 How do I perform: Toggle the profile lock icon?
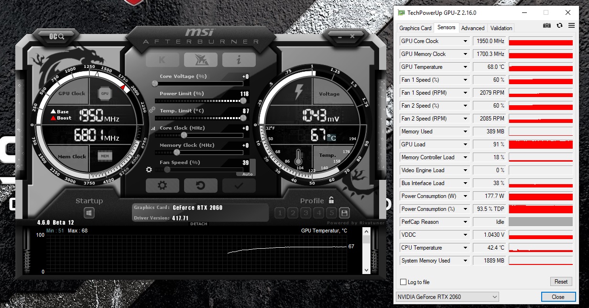point(331,200)
